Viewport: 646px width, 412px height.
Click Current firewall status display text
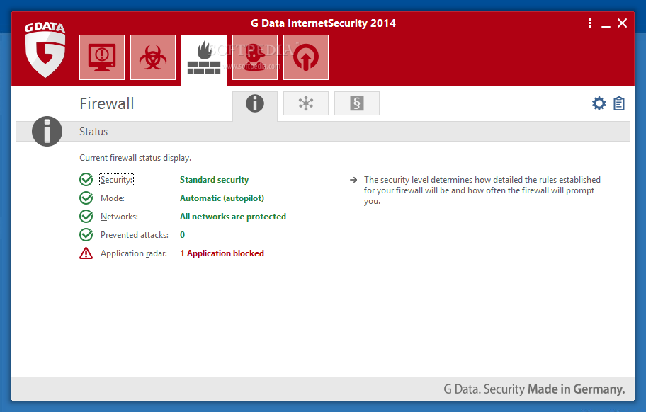[135, 158]
